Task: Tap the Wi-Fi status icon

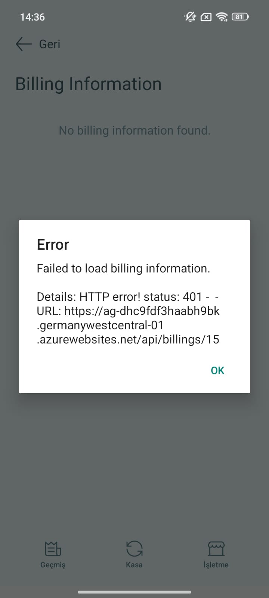Action: [222, 17]
